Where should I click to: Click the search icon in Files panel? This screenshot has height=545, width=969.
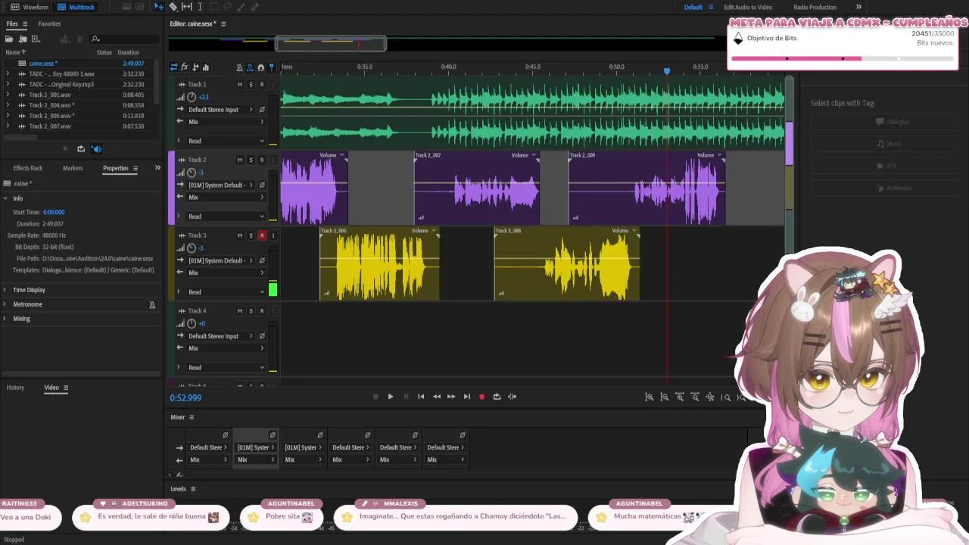point(95,39)
